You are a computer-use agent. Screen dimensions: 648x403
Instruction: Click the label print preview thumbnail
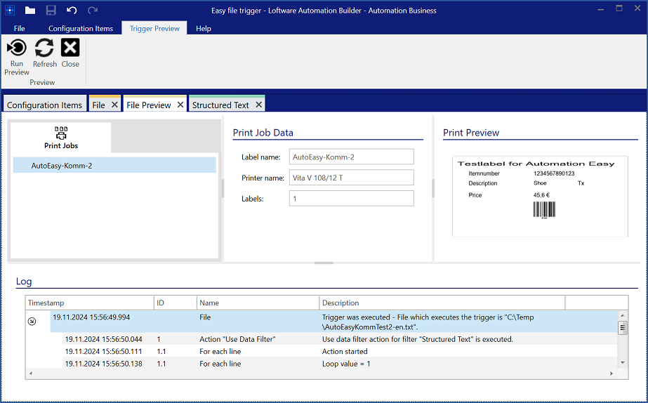click(540, 196)
